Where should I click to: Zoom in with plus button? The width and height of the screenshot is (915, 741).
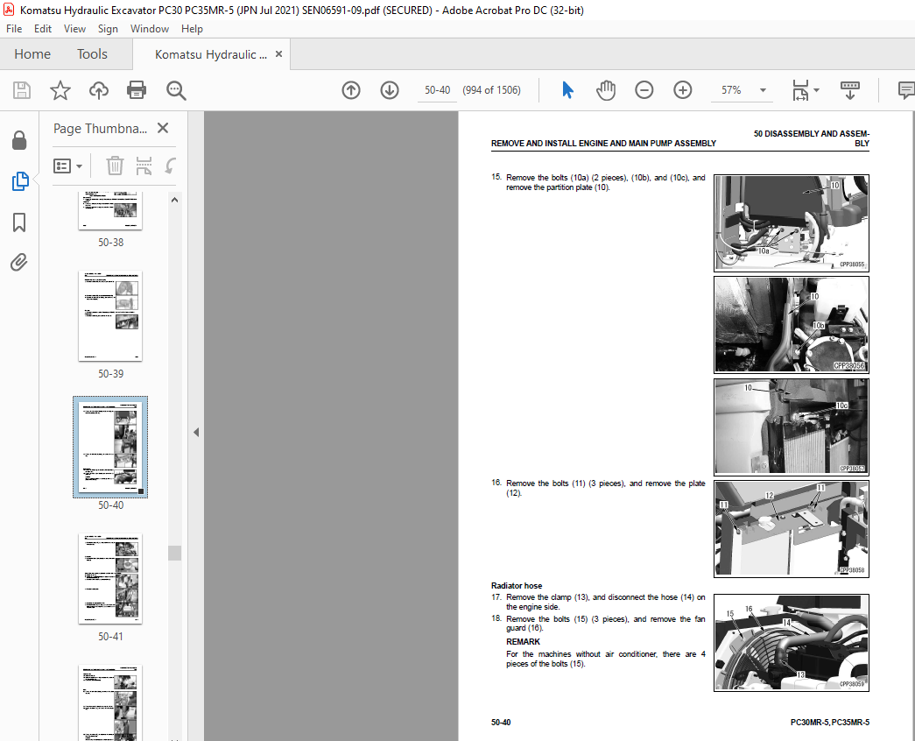pyautogui.click(x=683, y=90)
